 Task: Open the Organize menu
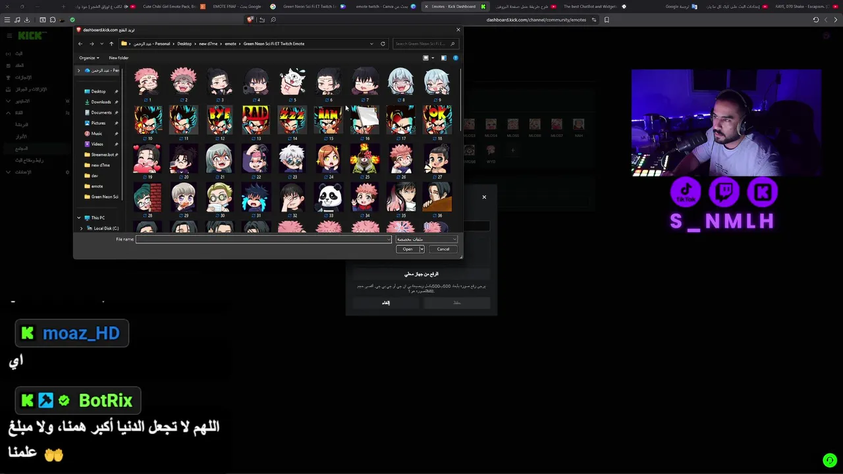point(88,58)
